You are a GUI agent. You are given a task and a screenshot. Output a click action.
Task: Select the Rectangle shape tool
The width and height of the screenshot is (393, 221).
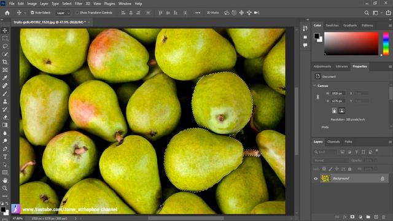click(x=5, y=173)
